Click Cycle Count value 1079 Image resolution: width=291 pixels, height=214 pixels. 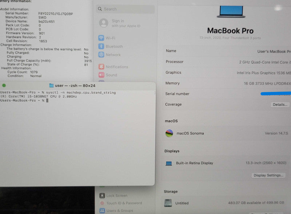click(x=34, y=72)
